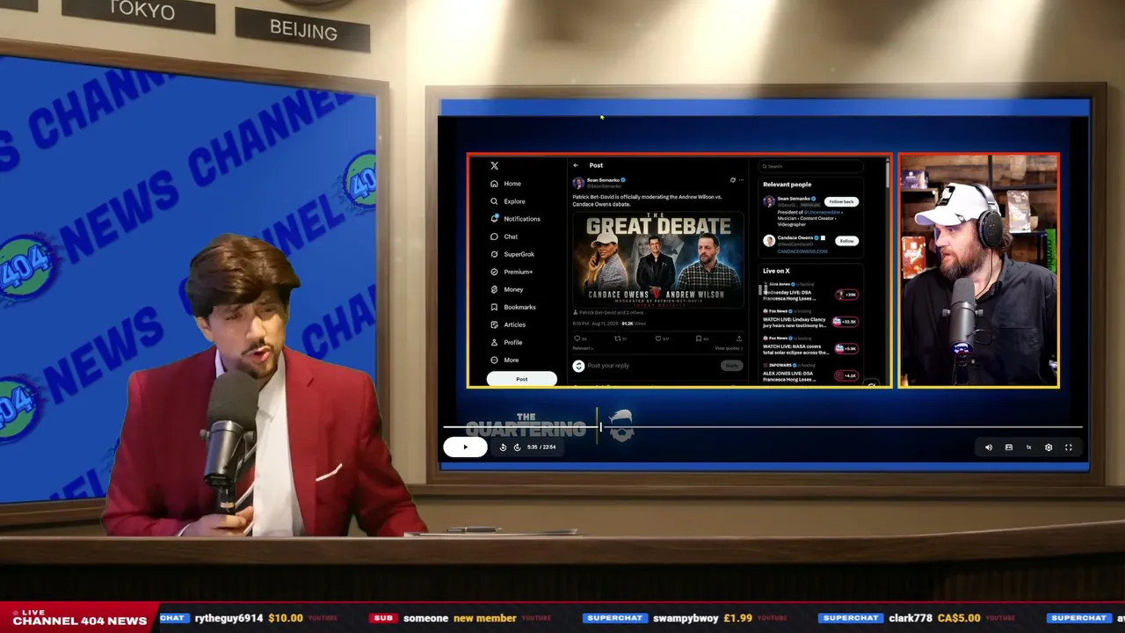Open the Alex Jones live stream +39K badge
The image size is (1125, 633).
(847, 295)
